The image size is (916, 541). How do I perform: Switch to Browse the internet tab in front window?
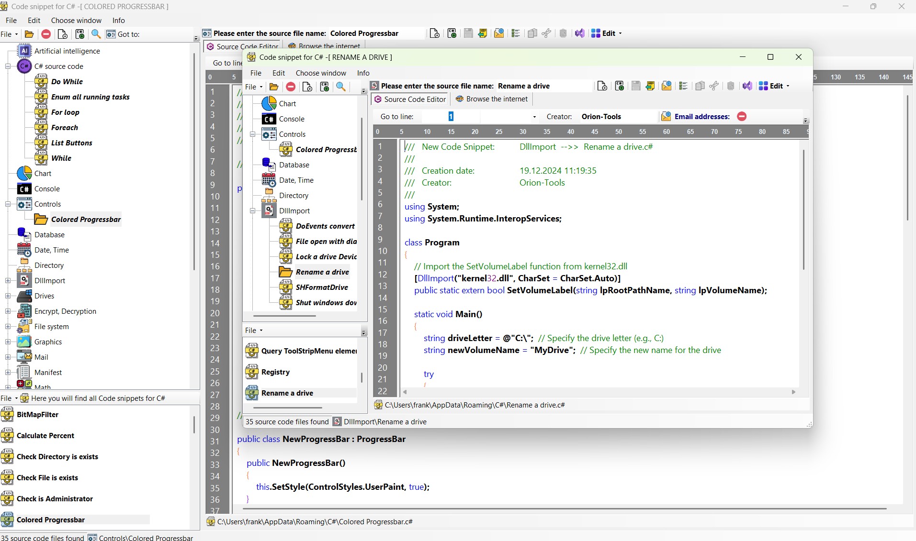(x=492, y=99)
